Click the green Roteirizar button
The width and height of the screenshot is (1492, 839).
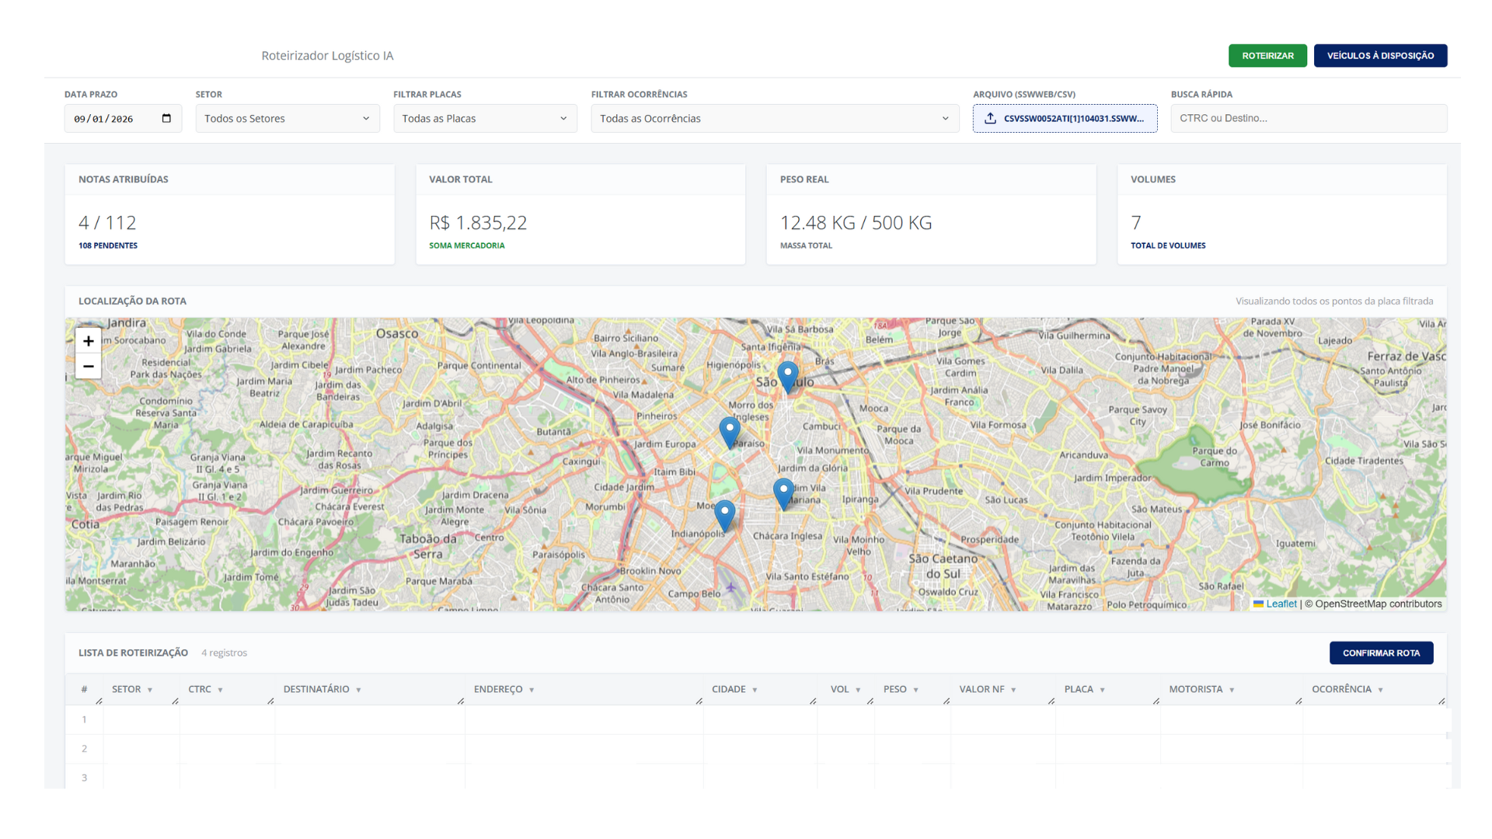coord(1267,56)
